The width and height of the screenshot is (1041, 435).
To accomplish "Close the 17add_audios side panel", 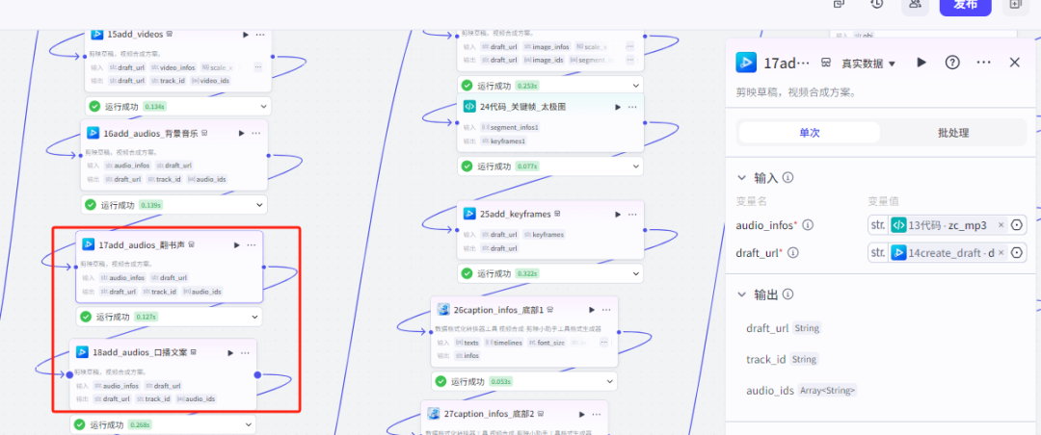I will 1014,63.
